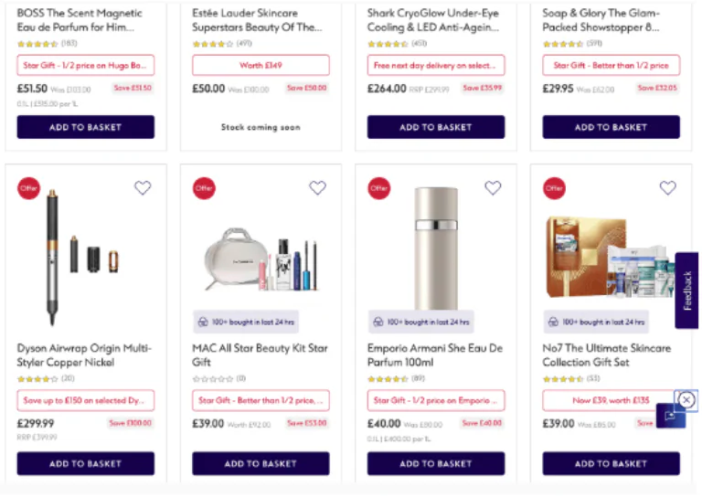This screenshot has width=702, height=497.
Task: Click the Offer badge on the No7 gift set
Action: [x=554, y=188]
